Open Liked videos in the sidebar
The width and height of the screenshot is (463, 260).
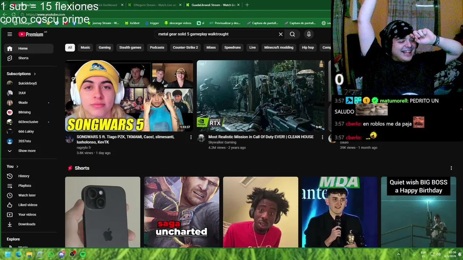(x=28, y=205)
